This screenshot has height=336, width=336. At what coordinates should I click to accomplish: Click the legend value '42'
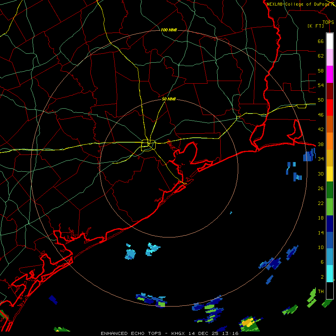pyautogui.click(x=321, y=130)
